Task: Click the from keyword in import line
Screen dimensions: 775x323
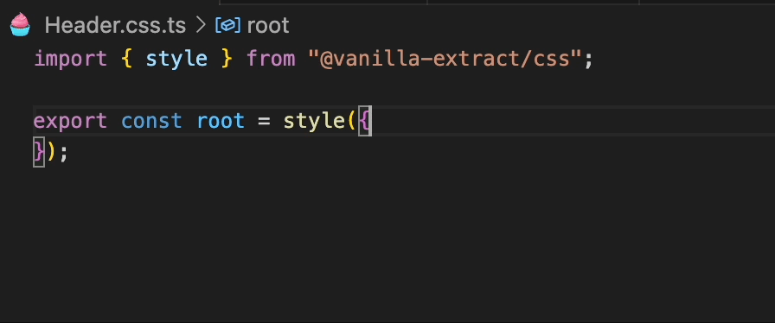Action: pos(271,59)
